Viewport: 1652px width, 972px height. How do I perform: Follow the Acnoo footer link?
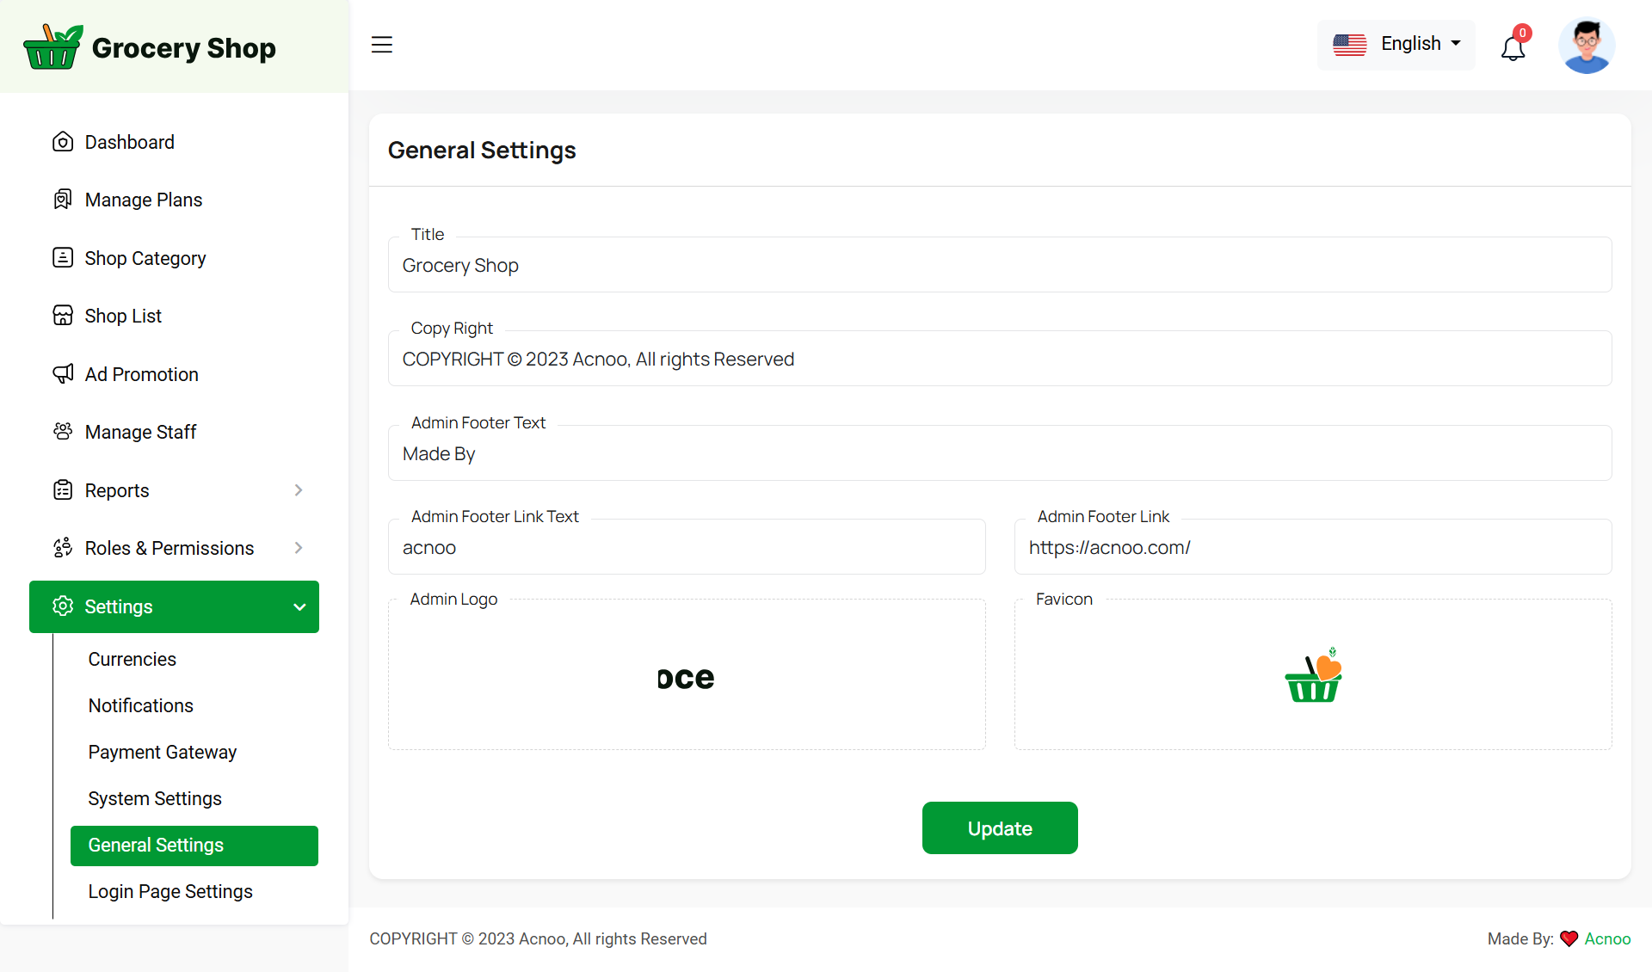pos(1607,938)
